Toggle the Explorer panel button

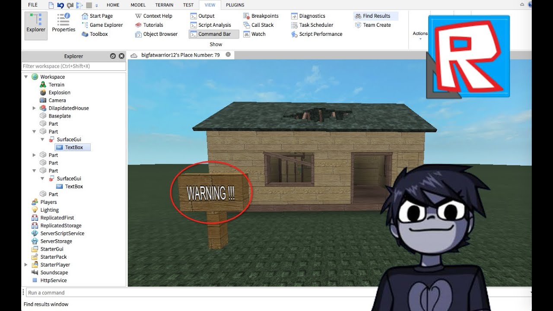(x=36, y=25)
